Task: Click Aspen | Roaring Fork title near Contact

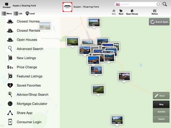Action: coord(24,6)
